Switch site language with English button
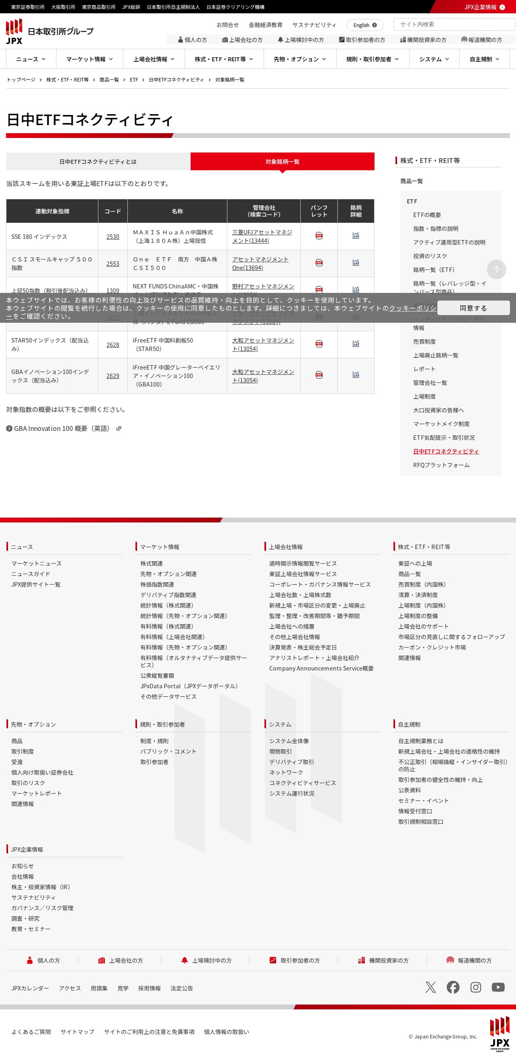This screenshot has height=1057, width=516. [x=365, y=25]
